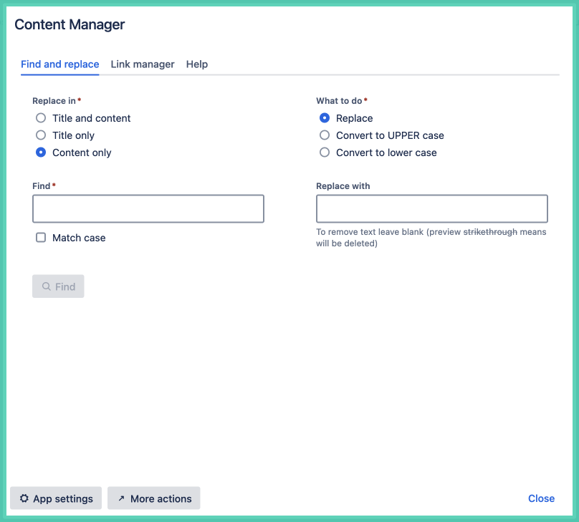Click the arrow icon on More actions

[121, 498]
